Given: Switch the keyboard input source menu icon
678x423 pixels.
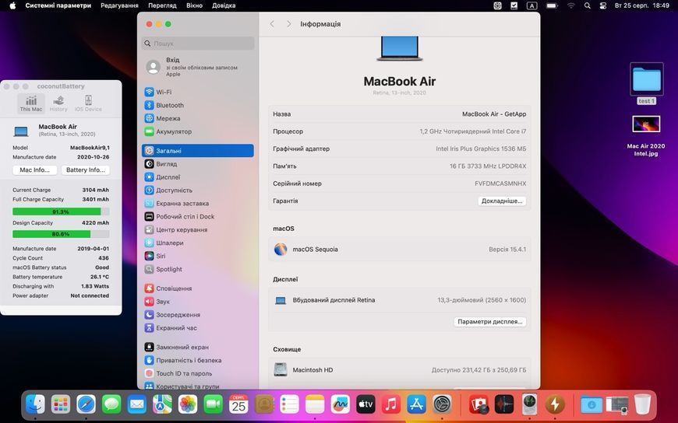Looking at the screenshot, I should pyautogui.click(x=531, y=5).
